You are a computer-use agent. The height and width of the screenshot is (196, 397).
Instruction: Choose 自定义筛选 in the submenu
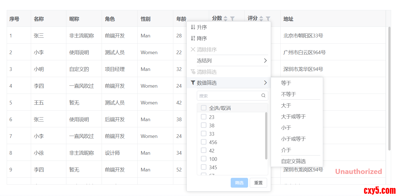[x=293, y=161]
